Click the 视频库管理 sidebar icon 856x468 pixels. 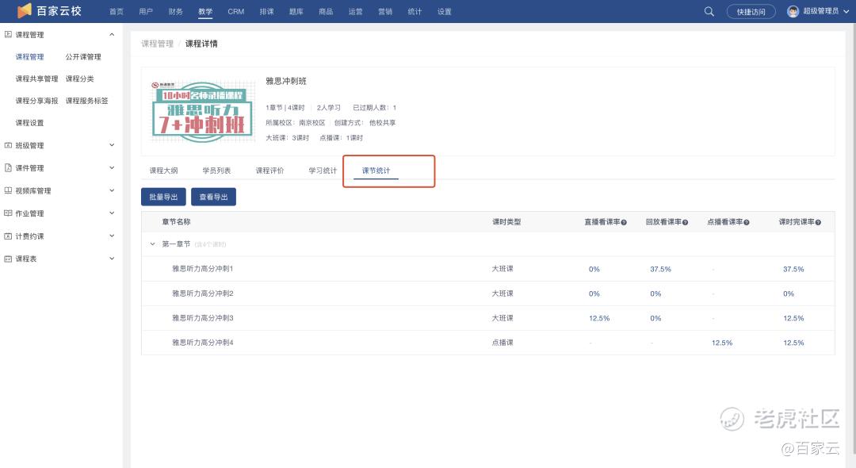click(x=8, y=190)
